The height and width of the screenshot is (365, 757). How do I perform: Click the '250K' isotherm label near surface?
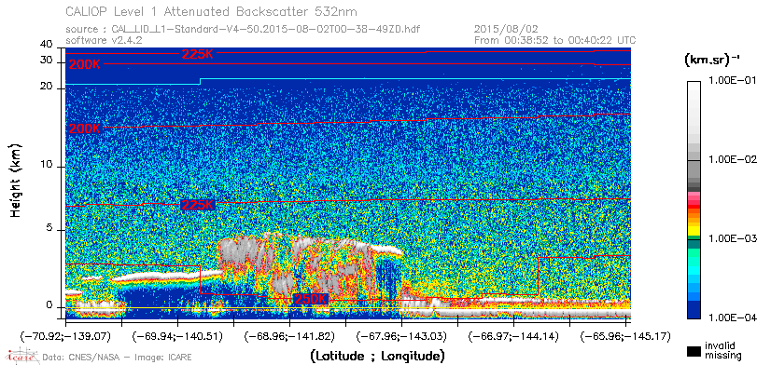(x=311, y=299)
